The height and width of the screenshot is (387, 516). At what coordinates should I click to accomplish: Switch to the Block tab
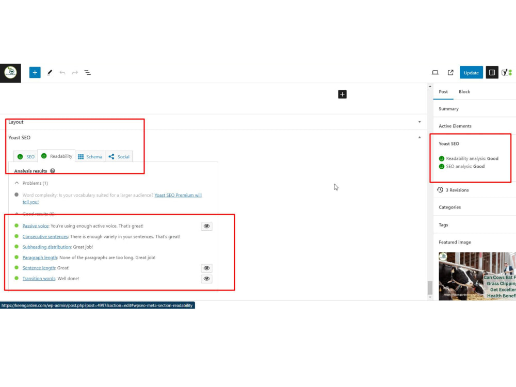[x=464, y=92]
